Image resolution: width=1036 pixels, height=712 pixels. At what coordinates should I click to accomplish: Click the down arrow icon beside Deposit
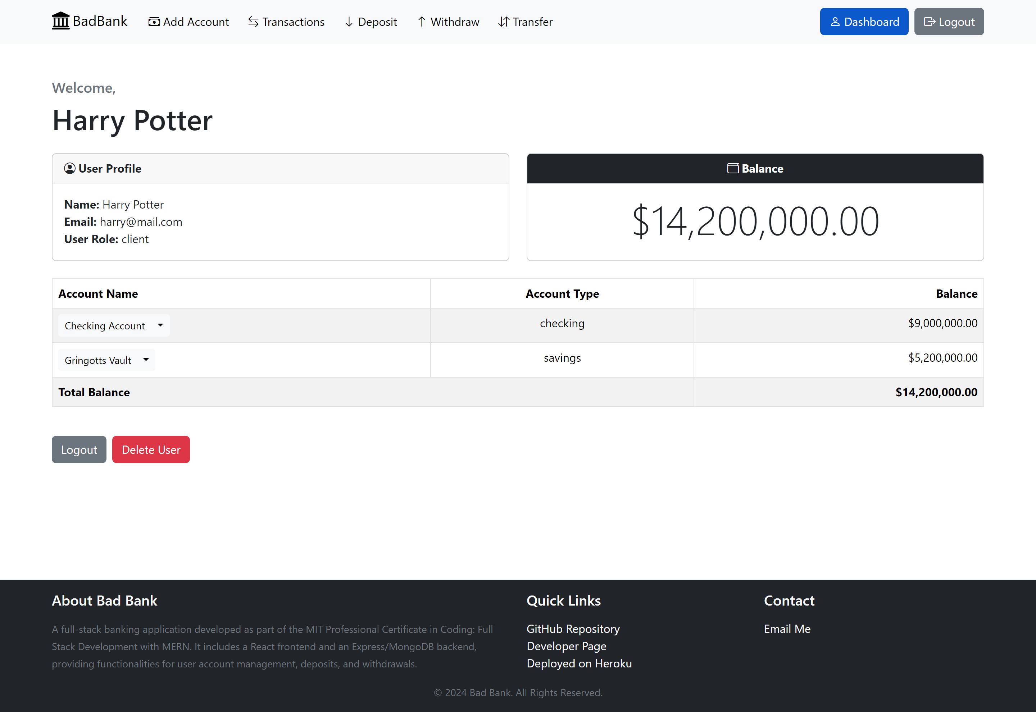pyautogui.click(x=349, y=22)
